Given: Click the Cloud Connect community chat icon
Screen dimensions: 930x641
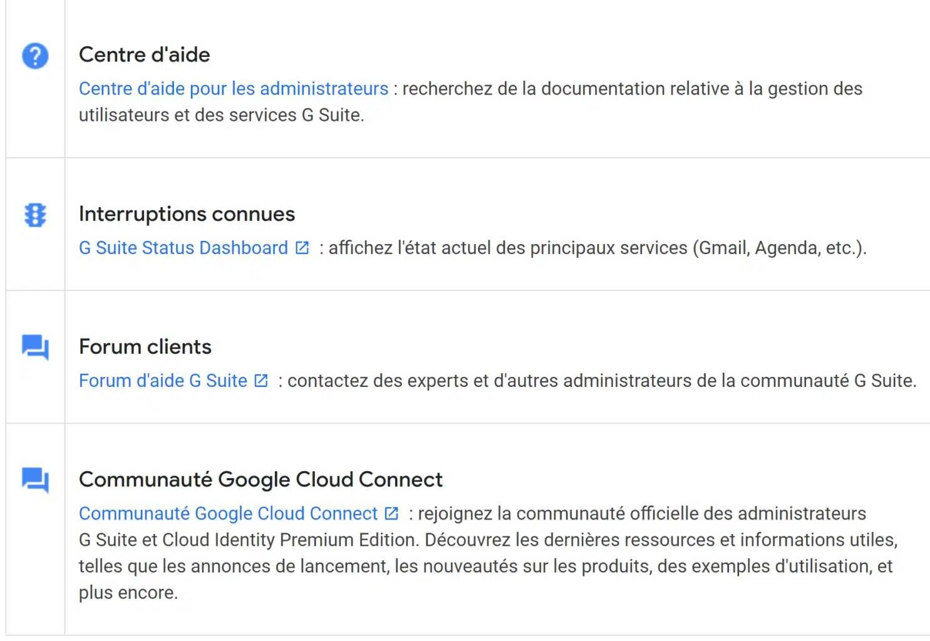Looking at the screenshot, I should click(35, 480).
